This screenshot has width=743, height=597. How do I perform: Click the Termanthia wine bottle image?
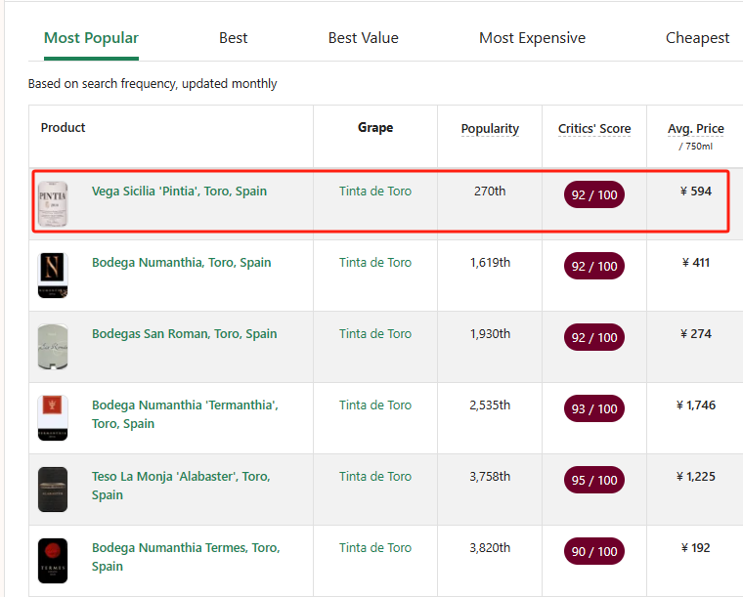[x=53, y=417]
